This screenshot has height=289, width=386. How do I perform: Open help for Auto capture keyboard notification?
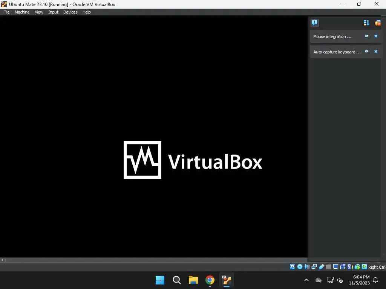coord(366,52)
